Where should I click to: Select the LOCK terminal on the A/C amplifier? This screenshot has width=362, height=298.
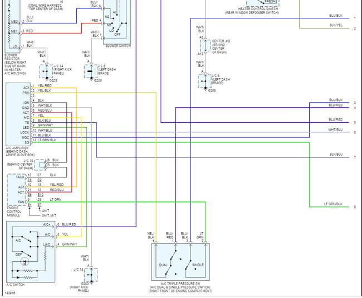pyautogui.click(x=25, y=133)
